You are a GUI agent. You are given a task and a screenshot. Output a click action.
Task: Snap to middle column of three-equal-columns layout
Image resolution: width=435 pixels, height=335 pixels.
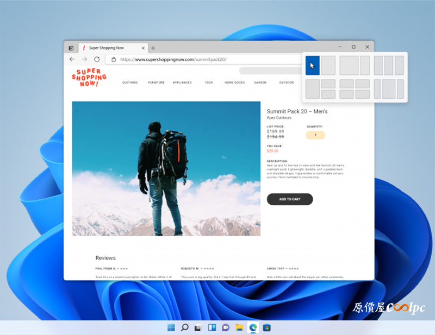click(x=389, y=65)
